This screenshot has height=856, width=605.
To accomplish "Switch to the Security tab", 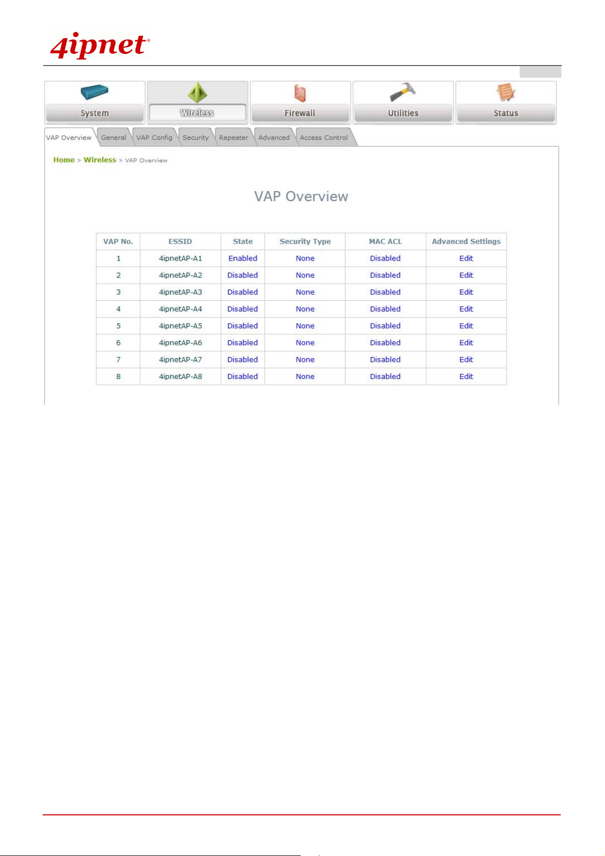I will click(x=196, y=138).
